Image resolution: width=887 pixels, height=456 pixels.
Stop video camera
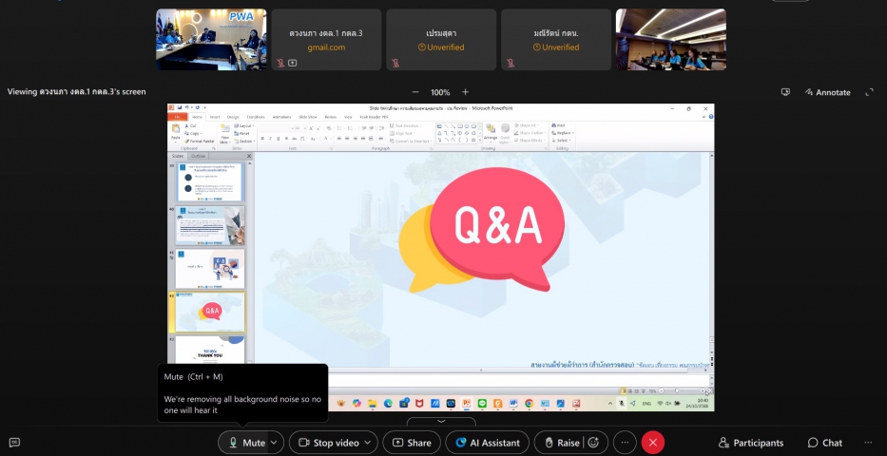(328, 443)
